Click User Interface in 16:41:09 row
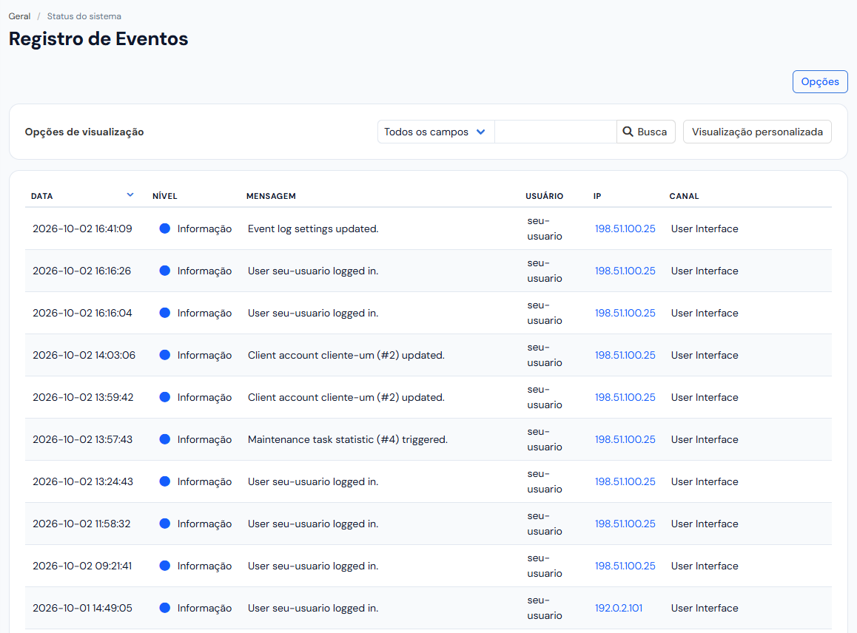Image resolution: width=857 pixels, height=633 pixels. 705,229
